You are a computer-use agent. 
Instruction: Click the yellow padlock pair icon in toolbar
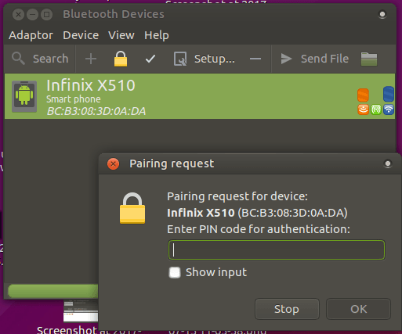[x=121, y=59]
